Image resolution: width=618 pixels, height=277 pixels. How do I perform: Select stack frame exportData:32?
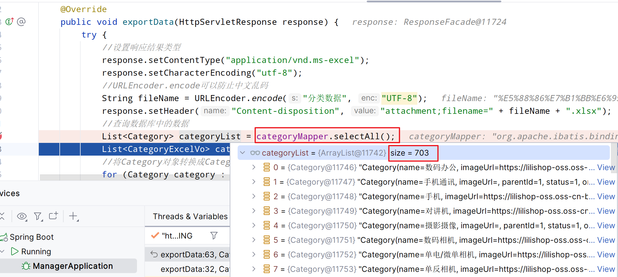tap(187, 269)
